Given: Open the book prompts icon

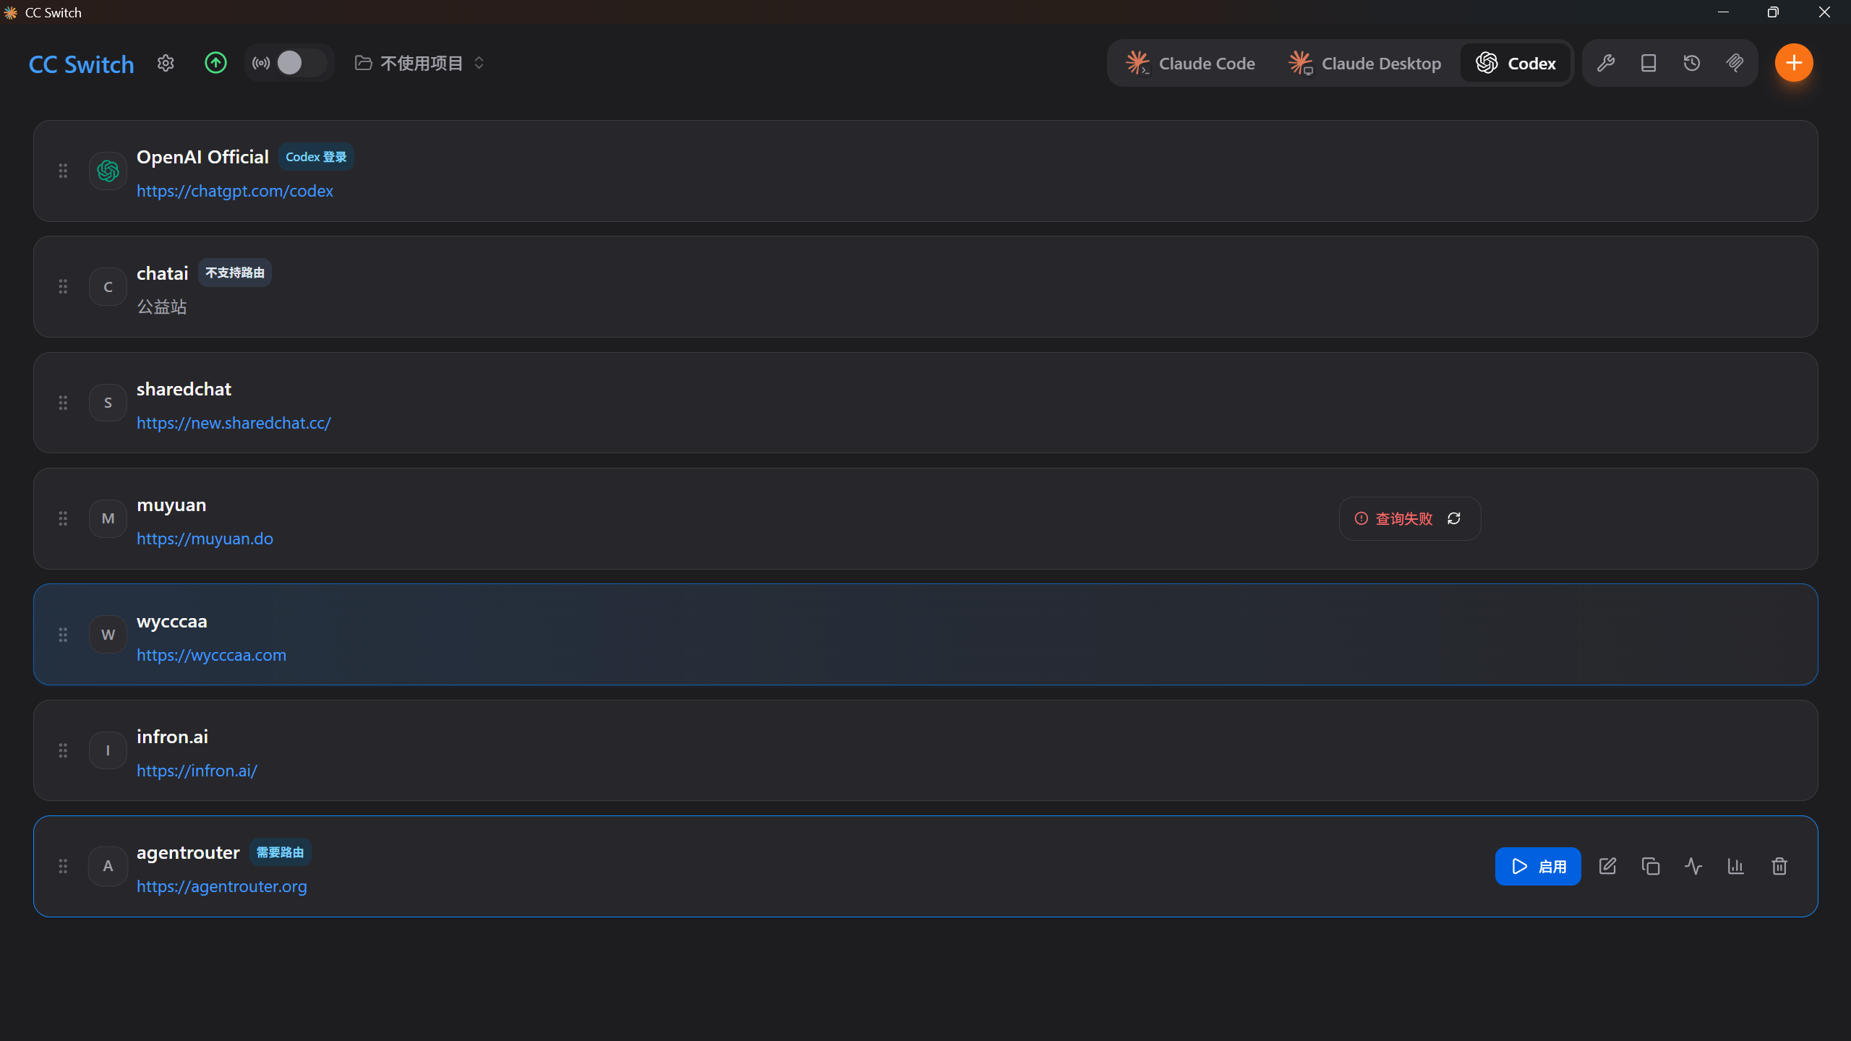Looking at the screenshot, I should point(1649,64).
